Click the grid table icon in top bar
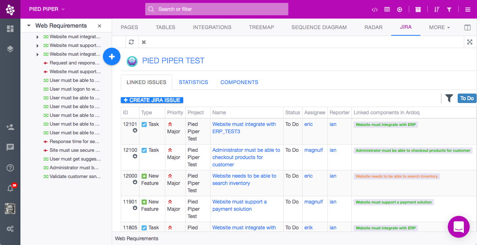Screen dimensions: 477x245 (x=387, y=10)
